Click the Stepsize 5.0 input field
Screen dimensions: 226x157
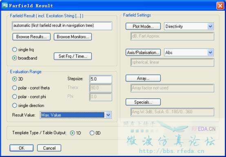[101, 79]
